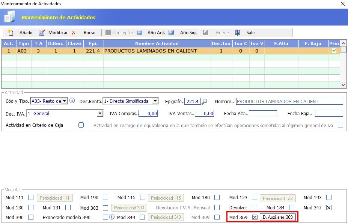348x224 pixels.
Task: Click info icon beside Cód y Tipo
Action: coord(72,101)
